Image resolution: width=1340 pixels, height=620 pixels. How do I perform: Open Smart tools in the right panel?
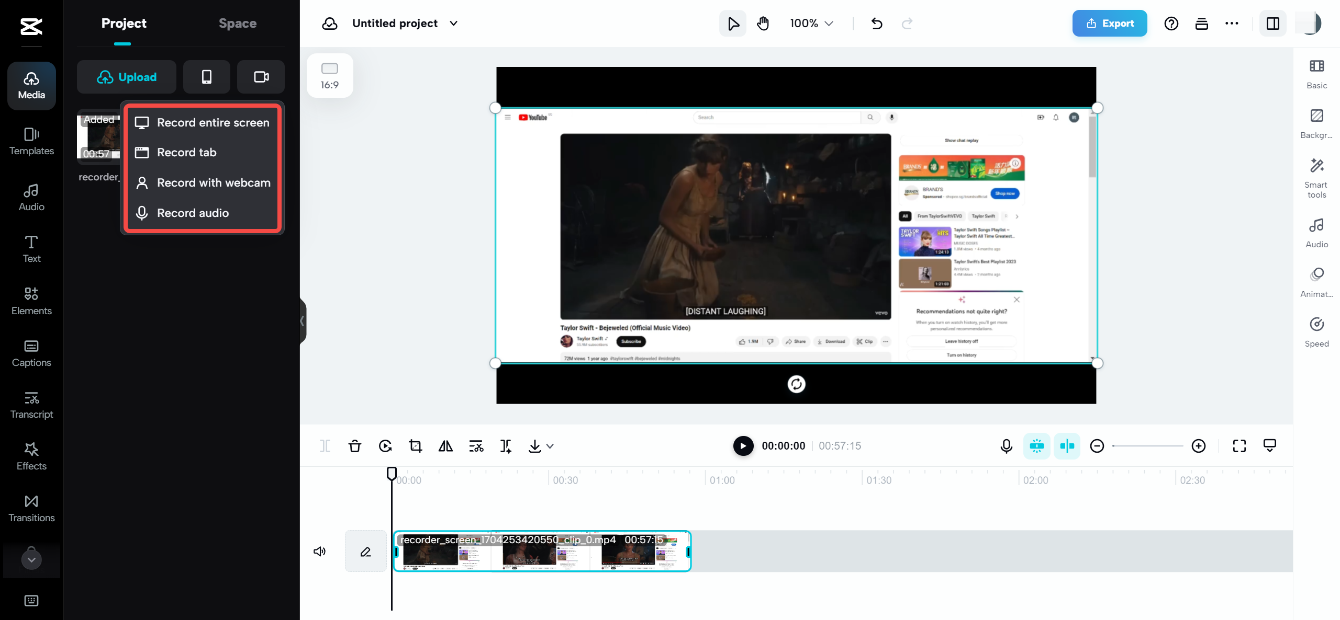1316,175
